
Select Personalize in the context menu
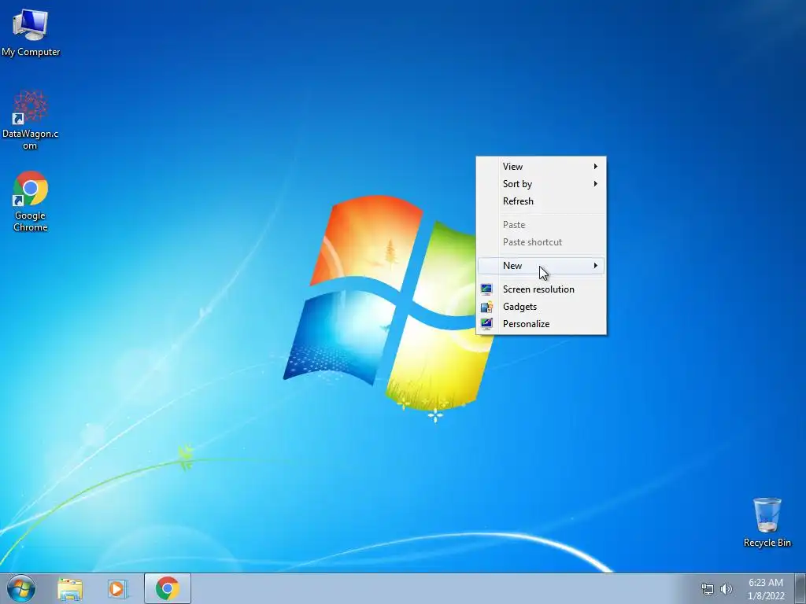tap(542, 323)
